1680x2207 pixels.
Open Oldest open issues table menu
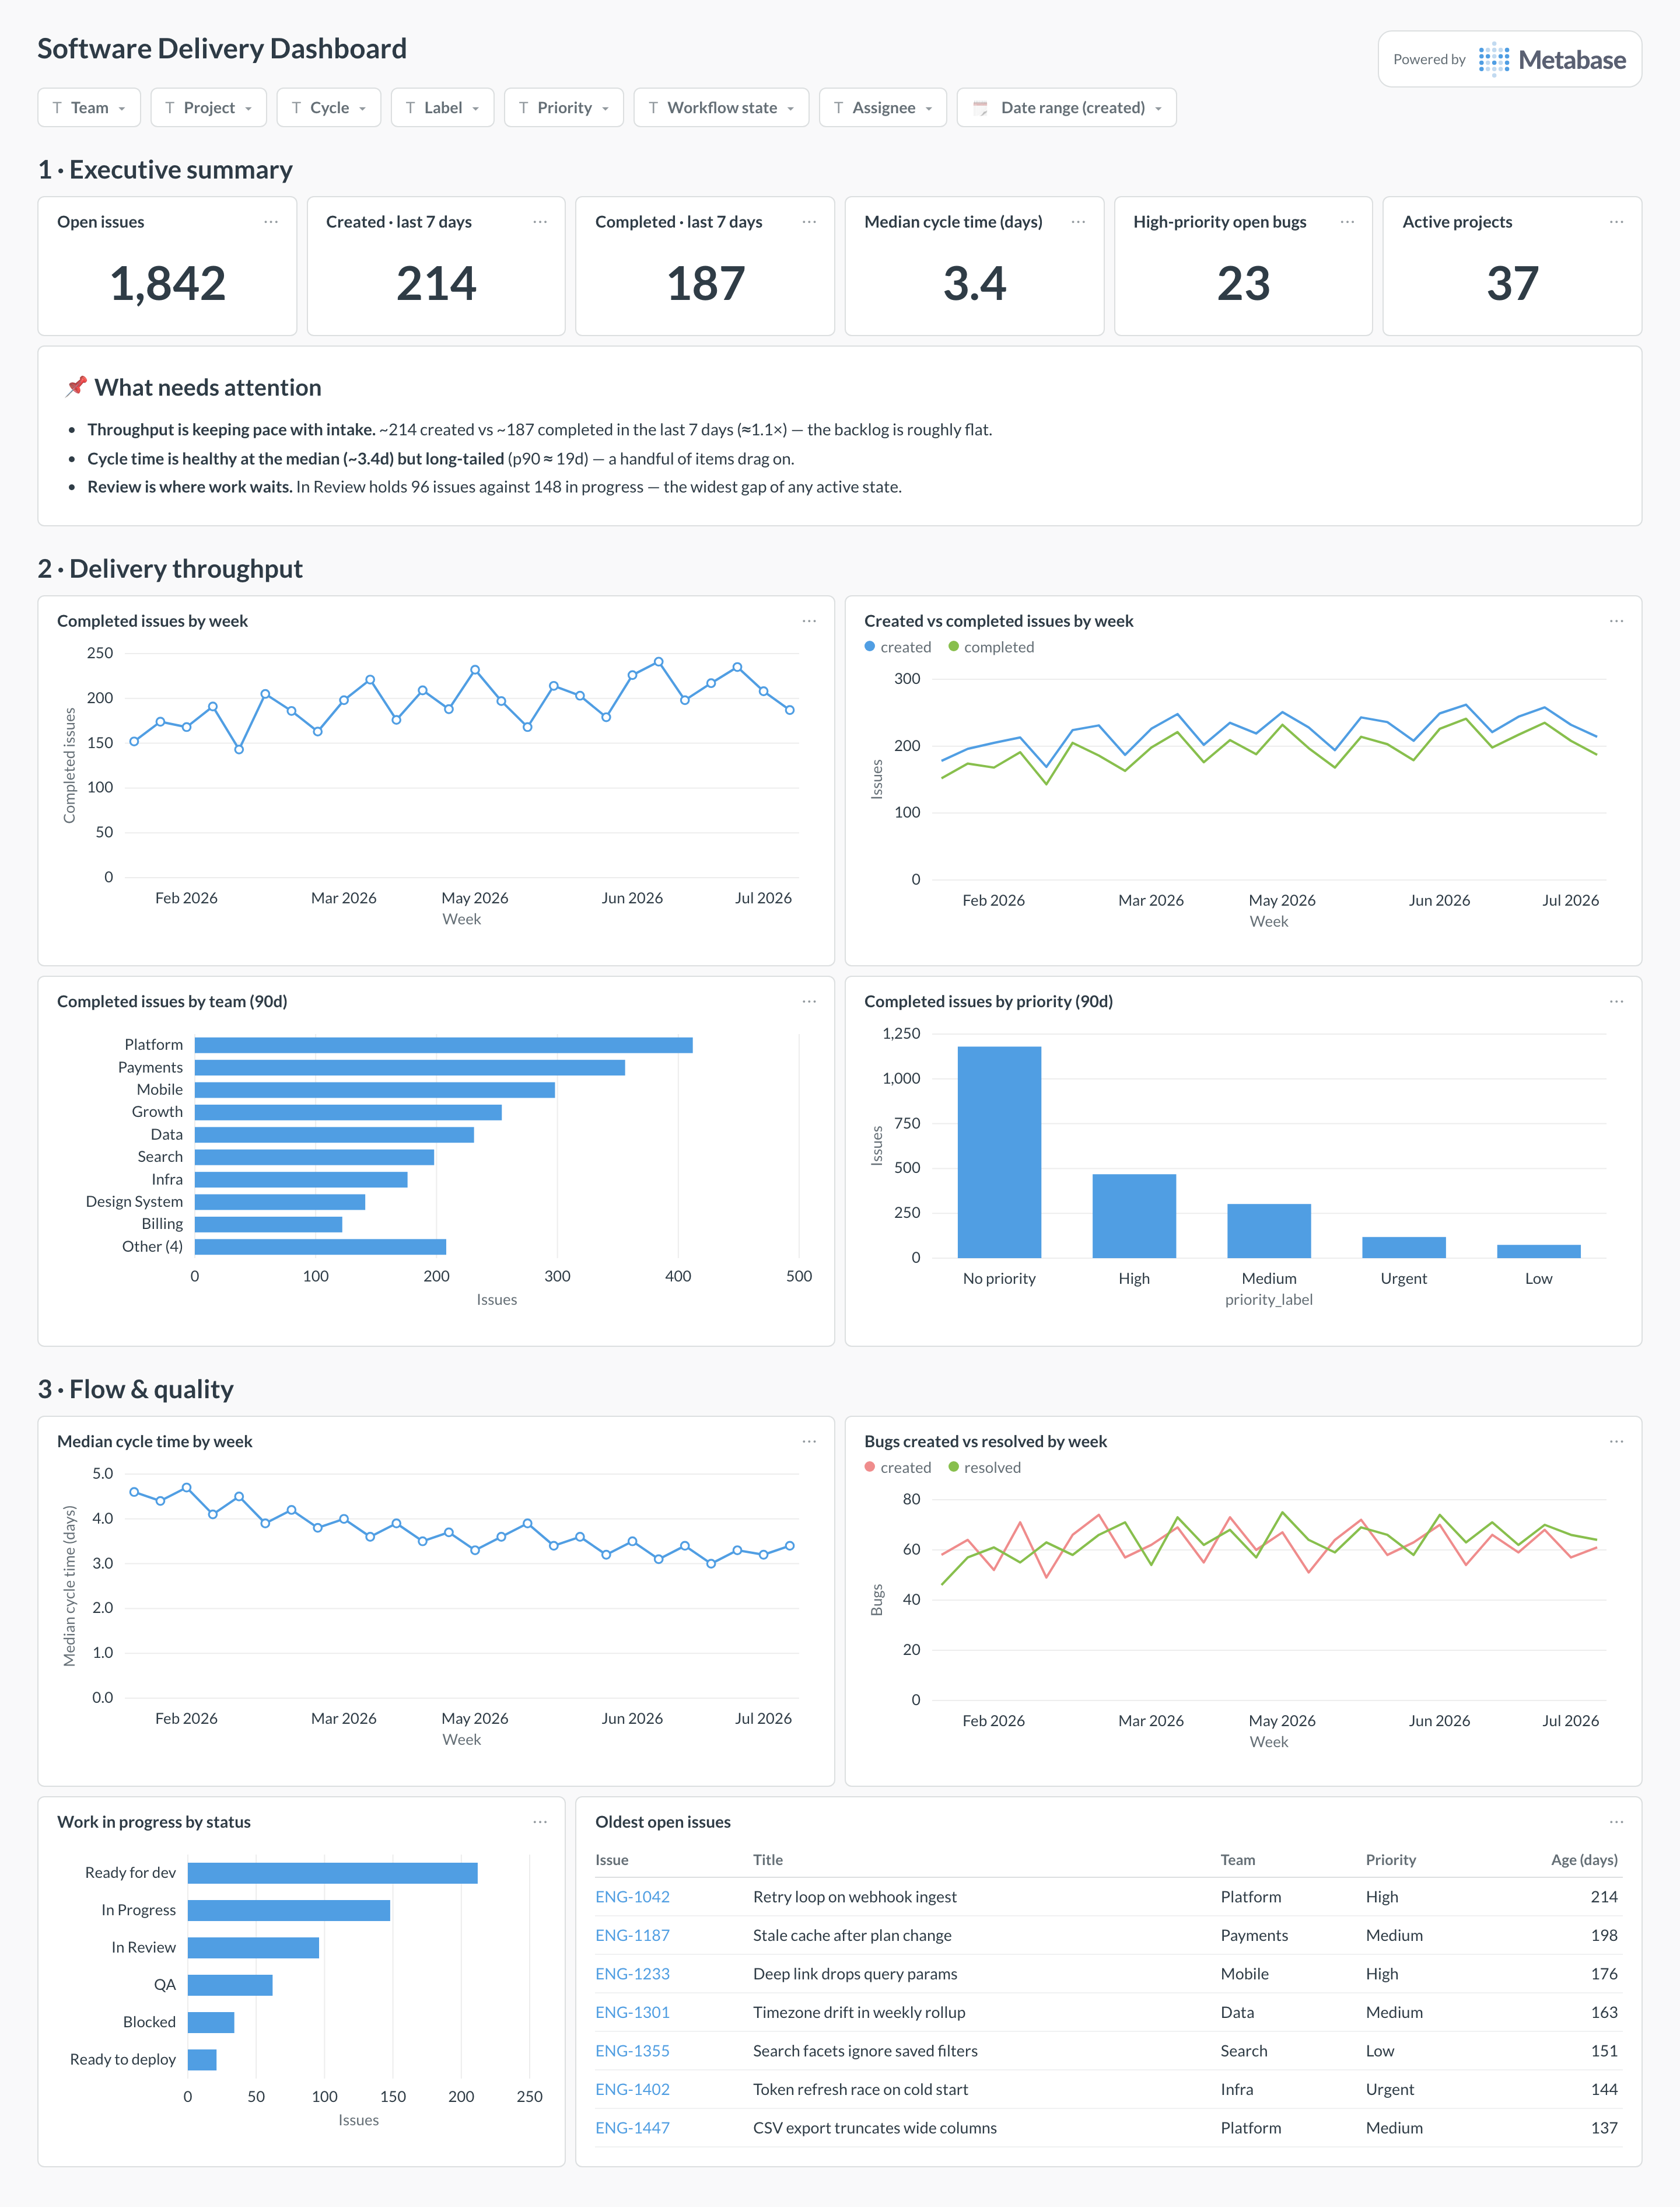[1616, 1822]
